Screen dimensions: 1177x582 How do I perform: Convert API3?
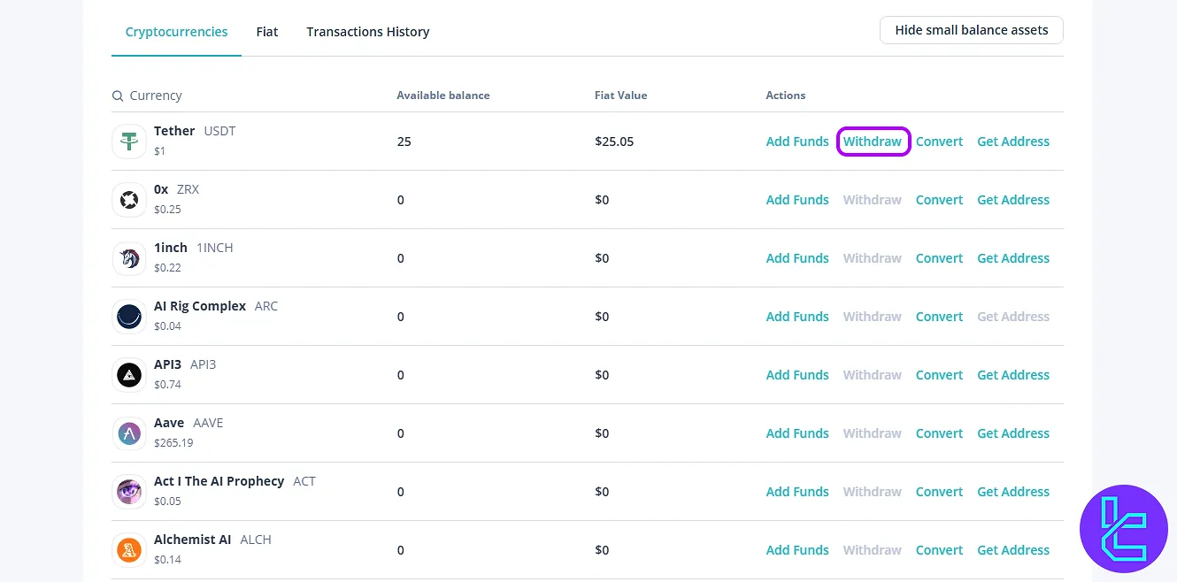(939, 375)
